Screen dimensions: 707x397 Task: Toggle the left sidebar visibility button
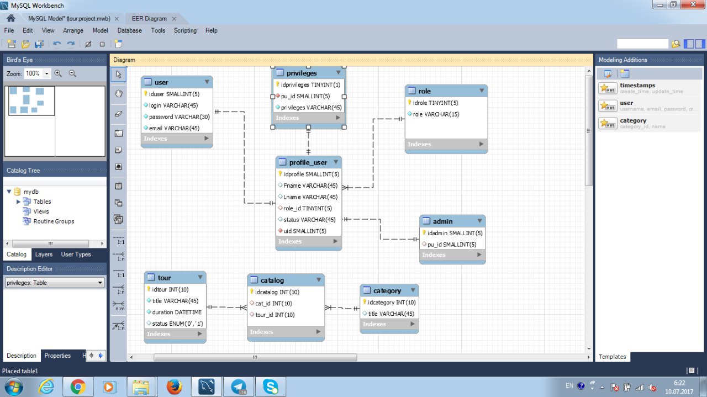[x=689, y=44]
